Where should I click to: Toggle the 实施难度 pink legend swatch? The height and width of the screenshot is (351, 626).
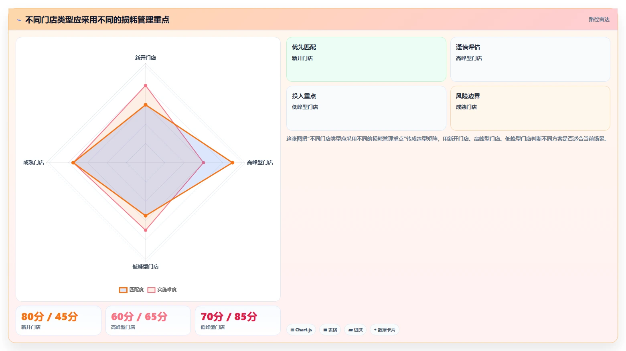(x=151, y=290)
